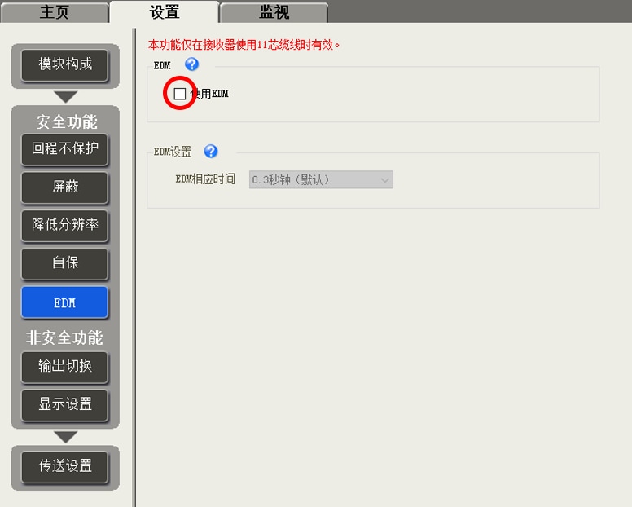The height and width of the screenshot is (507, 632).
Task: Click the 非安全功能 section header
Action: (x=65, y=337)
